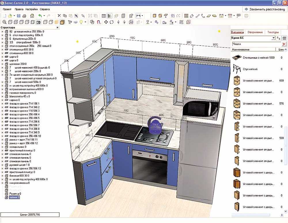Expand the угловая мойка 350 tree node
Screen dimensions: 288x223
(x=2, y=32)
